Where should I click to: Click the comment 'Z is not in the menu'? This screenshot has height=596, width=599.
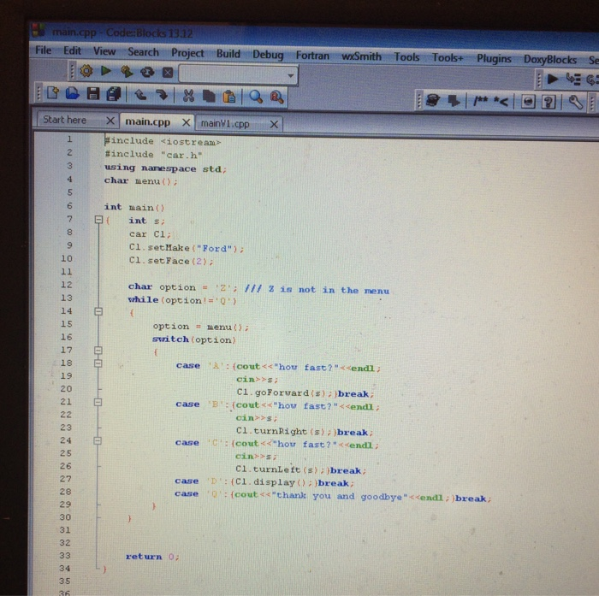pos(329,290)
